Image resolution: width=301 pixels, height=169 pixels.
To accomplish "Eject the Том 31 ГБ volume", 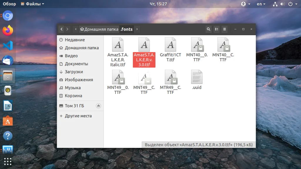I will (98, 106).
